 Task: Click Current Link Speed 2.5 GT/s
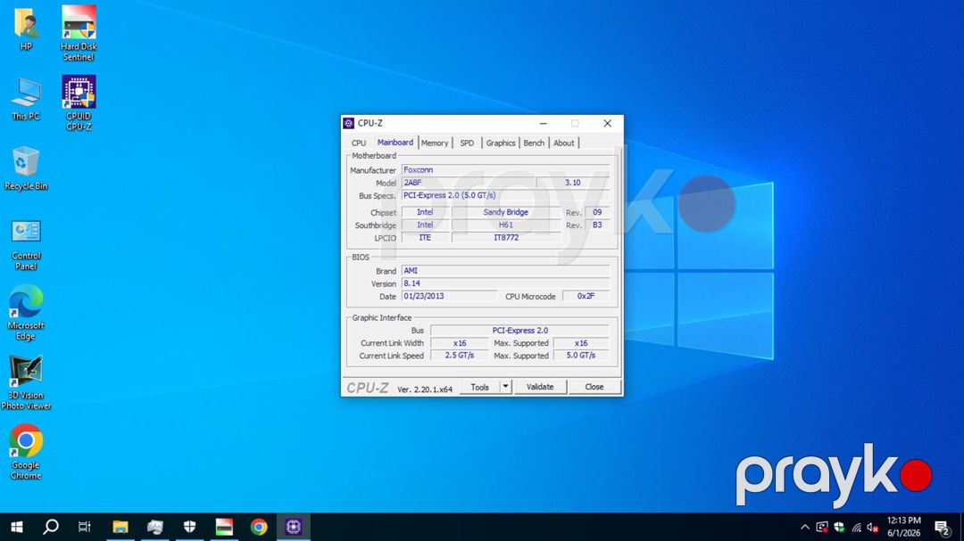460,356
